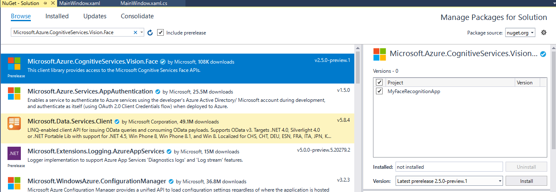This screenshot has height=192, width=556.
Task: Click the Microsoft.Azure.Services.AppAuthentication package logo
Action: tap(14, 94)
